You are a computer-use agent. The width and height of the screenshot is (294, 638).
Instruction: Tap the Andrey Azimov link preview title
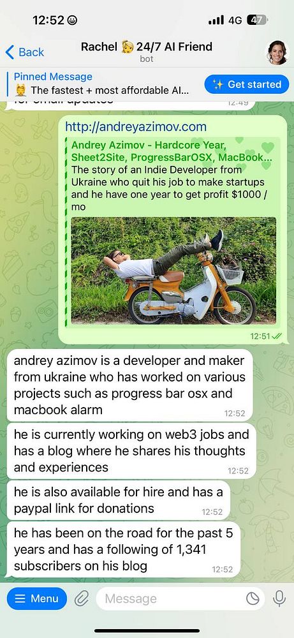172,151
